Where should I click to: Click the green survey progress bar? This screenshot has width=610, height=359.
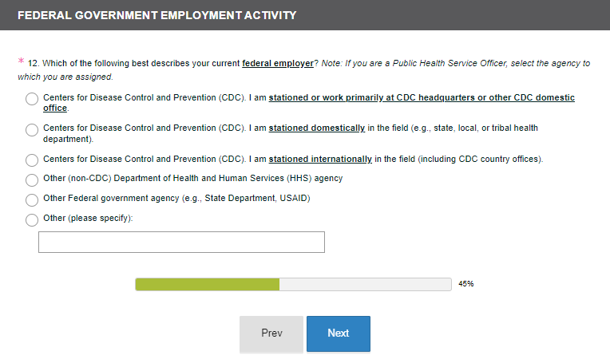(208, 284)
